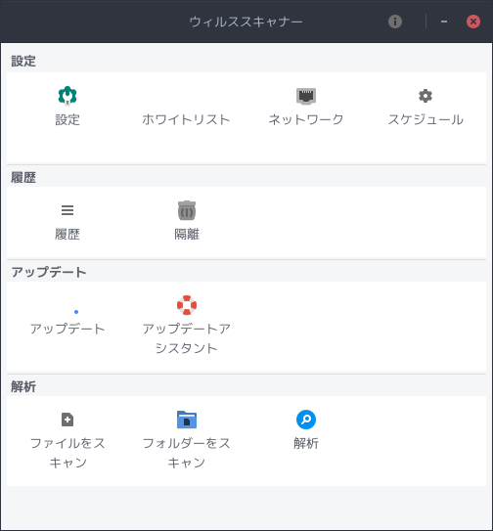Minimize the ウィルススキャナー window

(444, 22)
